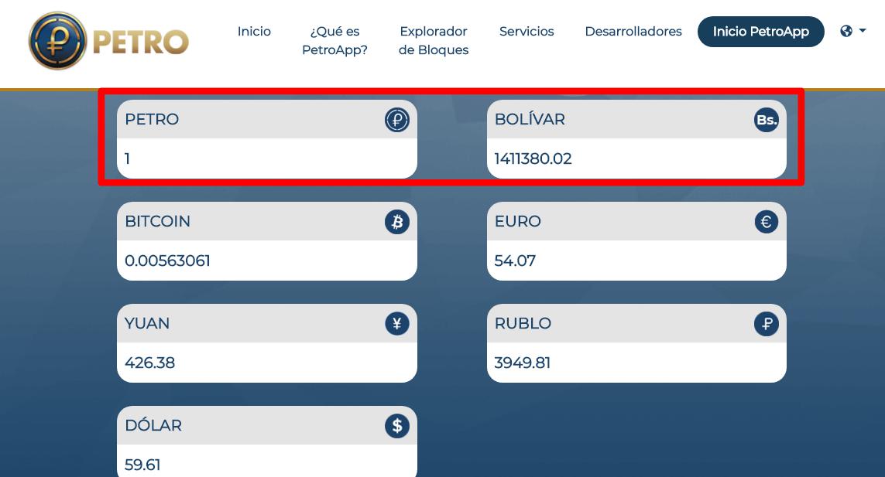Click the RUBLO card label

(x=523, y=324)
